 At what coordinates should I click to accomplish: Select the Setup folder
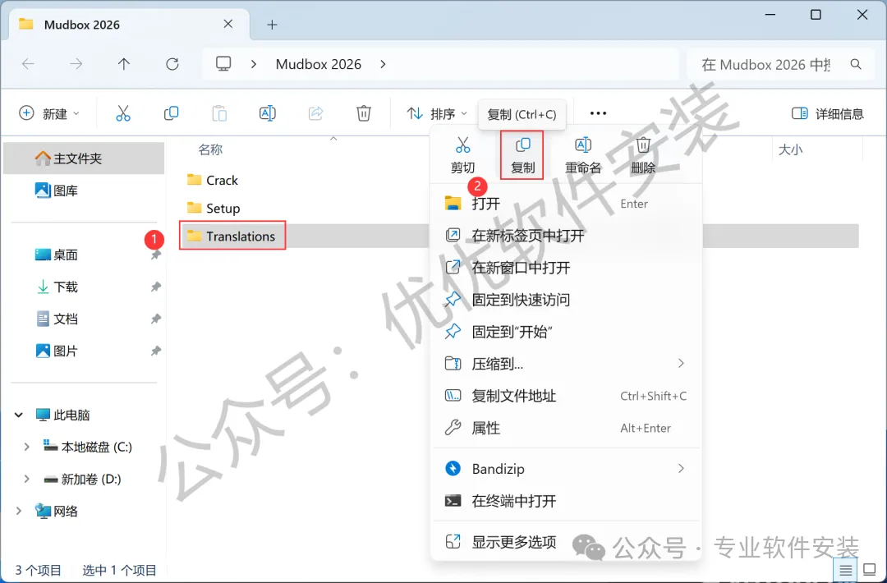coord(214,208)
